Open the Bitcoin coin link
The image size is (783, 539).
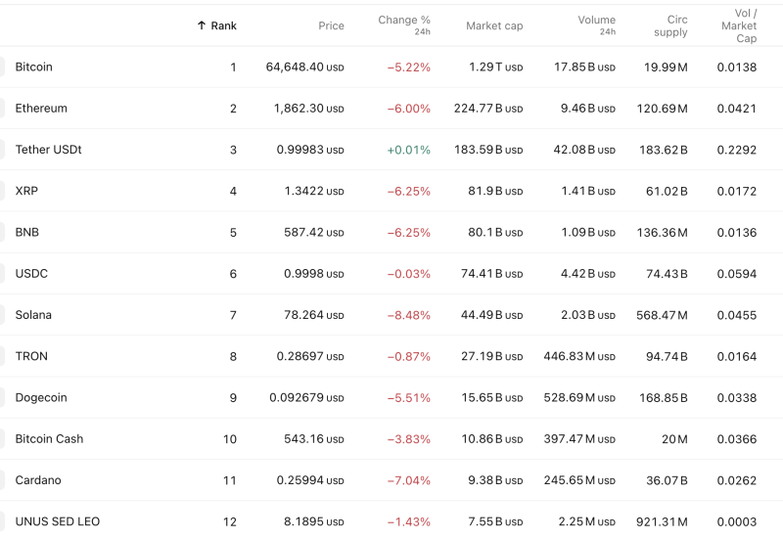pyautogui.click(x=33, y=67)
